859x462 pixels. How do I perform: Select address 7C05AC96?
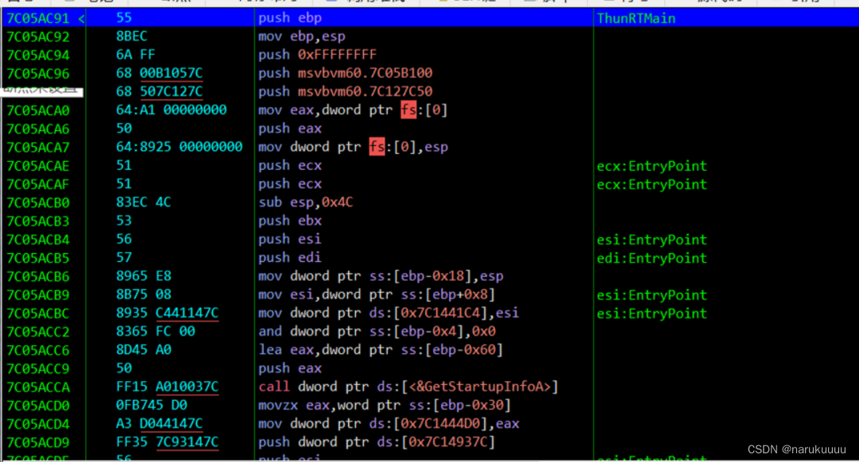[38, 74]
